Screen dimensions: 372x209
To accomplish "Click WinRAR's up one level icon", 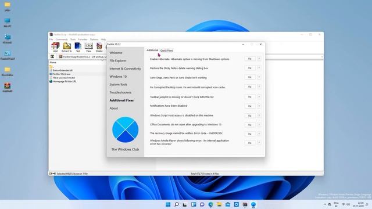I will [52, 57].
